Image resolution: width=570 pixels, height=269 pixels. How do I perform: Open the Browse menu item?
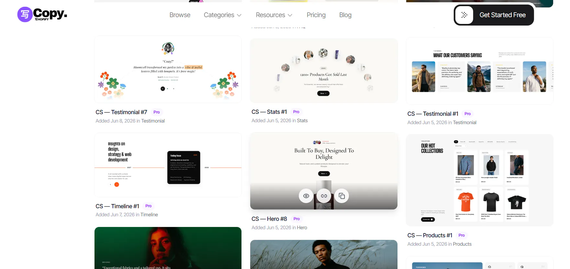click(x=180, y=15)
